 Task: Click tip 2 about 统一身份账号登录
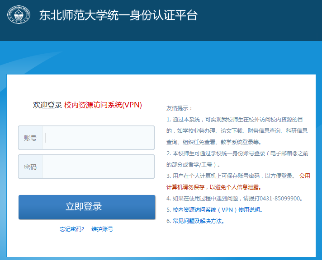[x=237, y=159]
